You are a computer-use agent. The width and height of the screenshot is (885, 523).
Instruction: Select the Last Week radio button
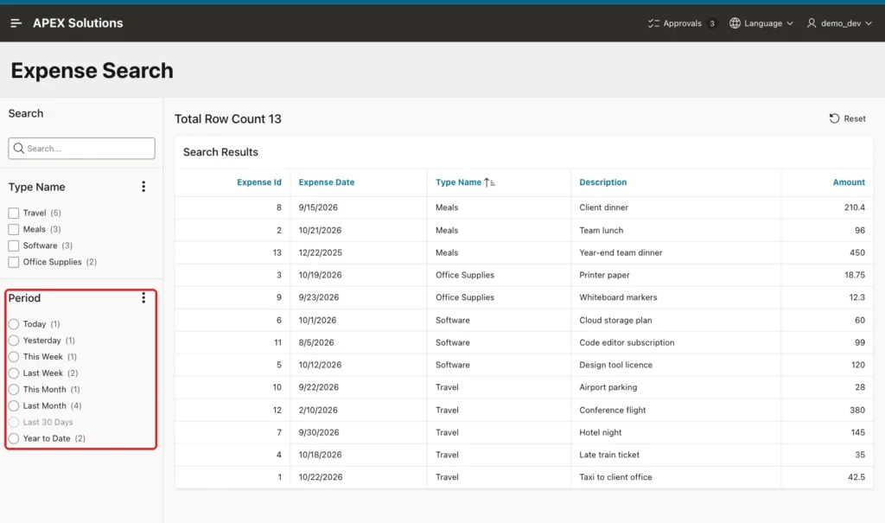tap(14, 373)
